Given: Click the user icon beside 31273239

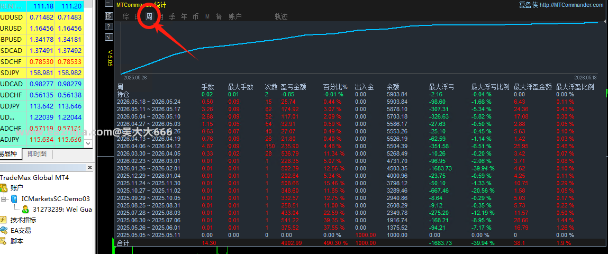Looking at the screenshot, I should (x=25, y=210).
